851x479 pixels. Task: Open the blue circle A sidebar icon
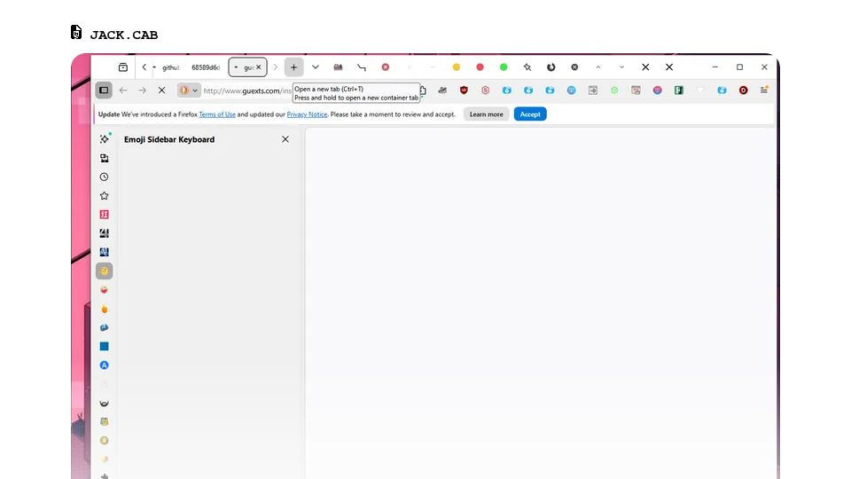[105, 365]
